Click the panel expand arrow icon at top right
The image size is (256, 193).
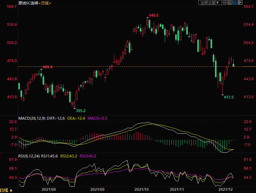point(240,3)
